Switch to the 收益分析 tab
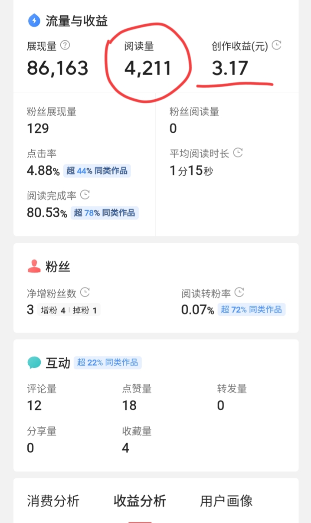This screenshot has width=311, height=523. (139, 501)
